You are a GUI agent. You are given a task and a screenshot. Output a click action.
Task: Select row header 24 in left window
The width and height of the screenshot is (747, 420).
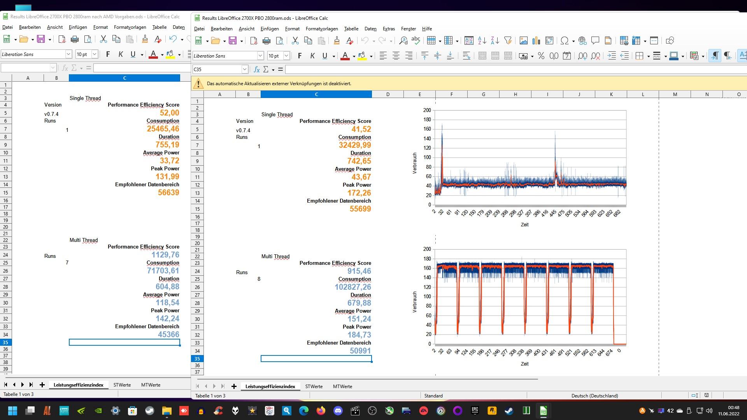coord(6,255)
